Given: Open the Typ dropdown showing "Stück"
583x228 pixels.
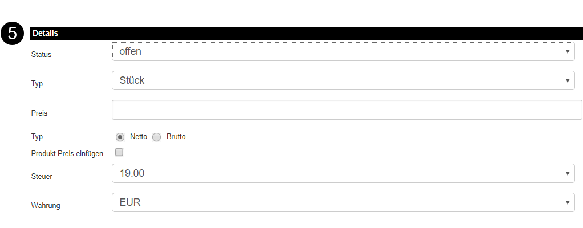Looking at the screenshot, I should tap(342, 80).
